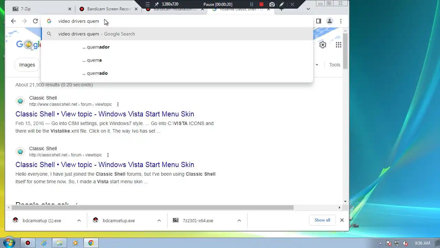Click the Windows Start orb
This screenshot has height=248, width=440.
[x=9, y=242]
